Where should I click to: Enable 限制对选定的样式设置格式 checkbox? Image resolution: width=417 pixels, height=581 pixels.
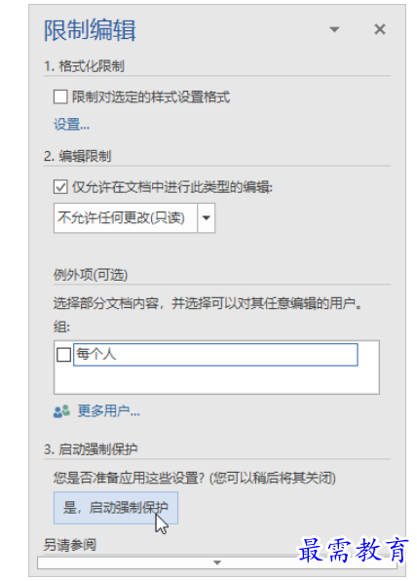click(60, 97)
